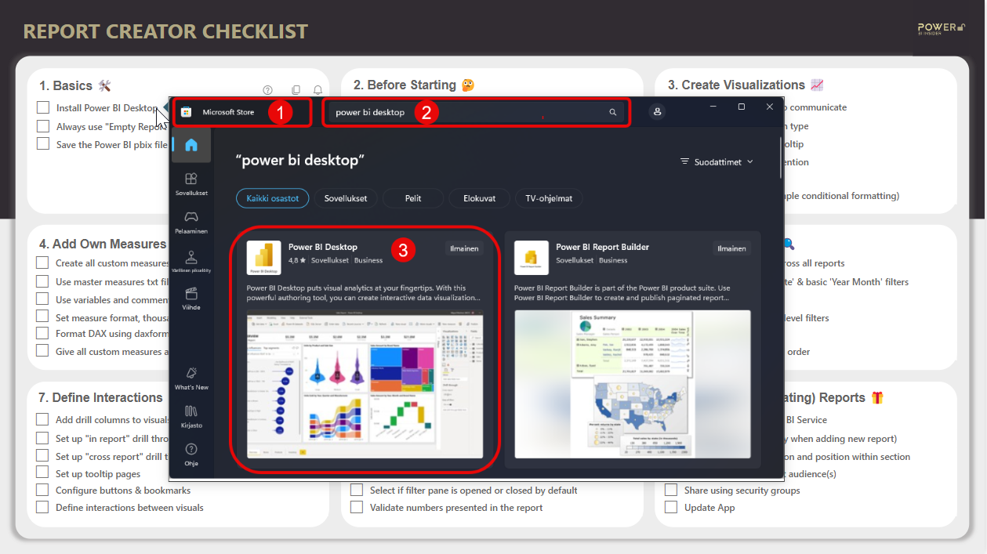Click Ilmainen on Power BI Desktop card

463,248
